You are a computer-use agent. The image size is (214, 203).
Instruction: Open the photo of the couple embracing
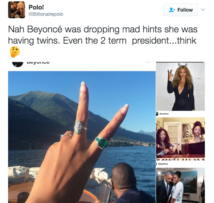coord(180,185)
